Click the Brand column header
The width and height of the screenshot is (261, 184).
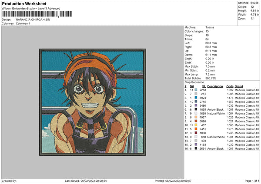point(239,86)
